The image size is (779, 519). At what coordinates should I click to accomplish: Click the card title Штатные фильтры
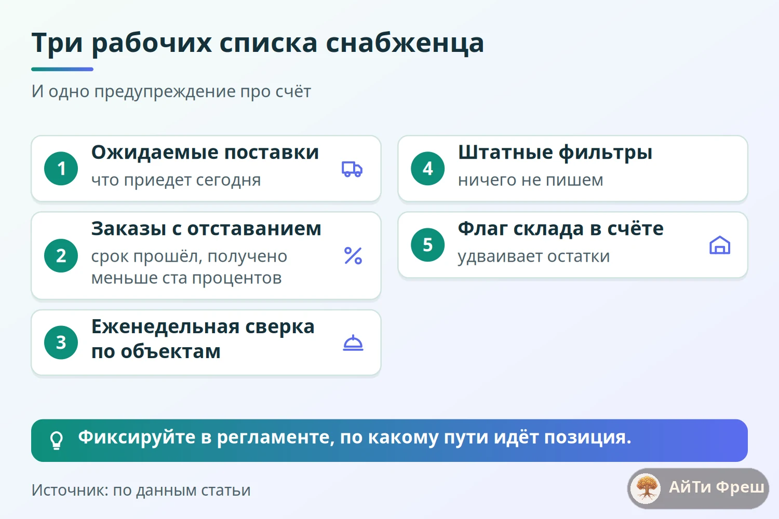tap(555, 153)
